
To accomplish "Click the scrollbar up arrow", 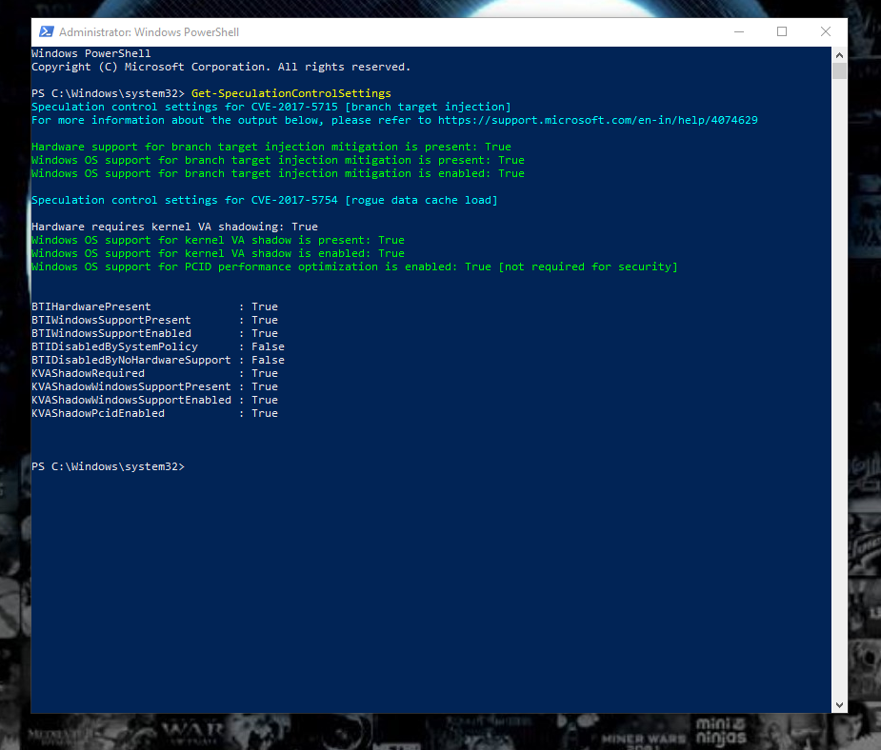I will [839, 55].
